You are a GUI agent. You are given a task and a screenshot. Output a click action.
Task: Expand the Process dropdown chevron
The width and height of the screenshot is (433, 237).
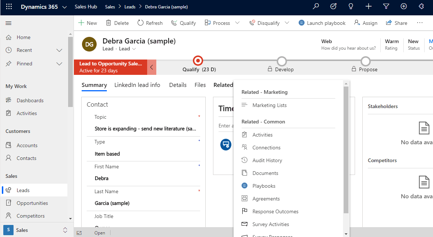[237, 23]
